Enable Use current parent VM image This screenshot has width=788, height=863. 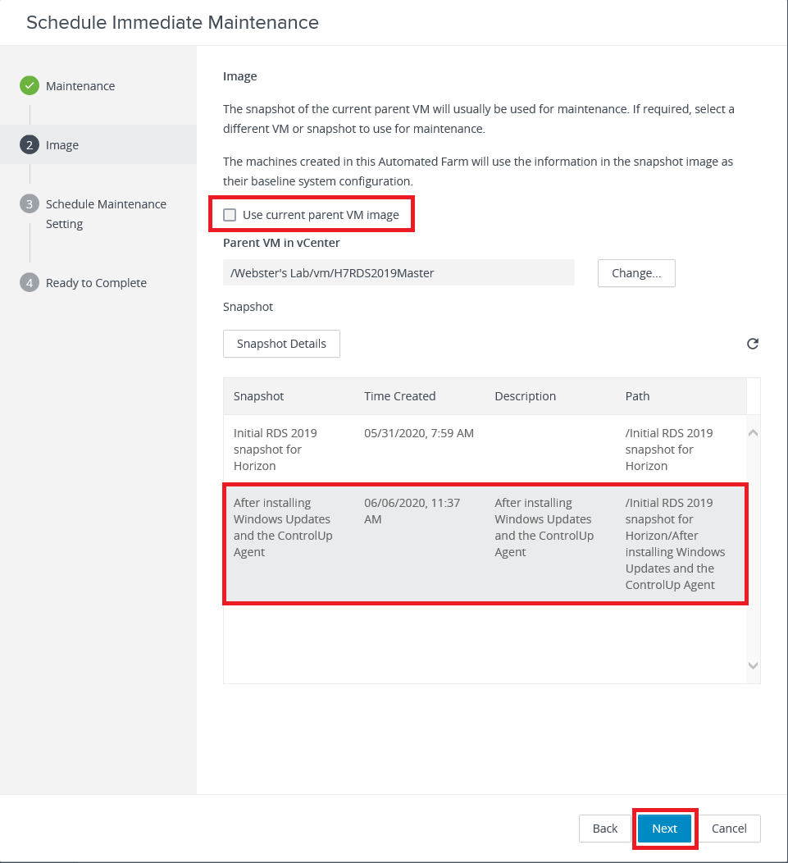tap(230, 215)
